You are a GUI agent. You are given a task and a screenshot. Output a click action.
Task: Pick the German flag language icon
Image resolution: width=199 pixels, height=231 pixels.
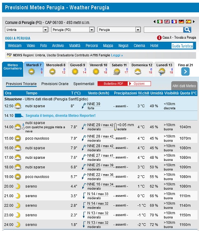181,21
